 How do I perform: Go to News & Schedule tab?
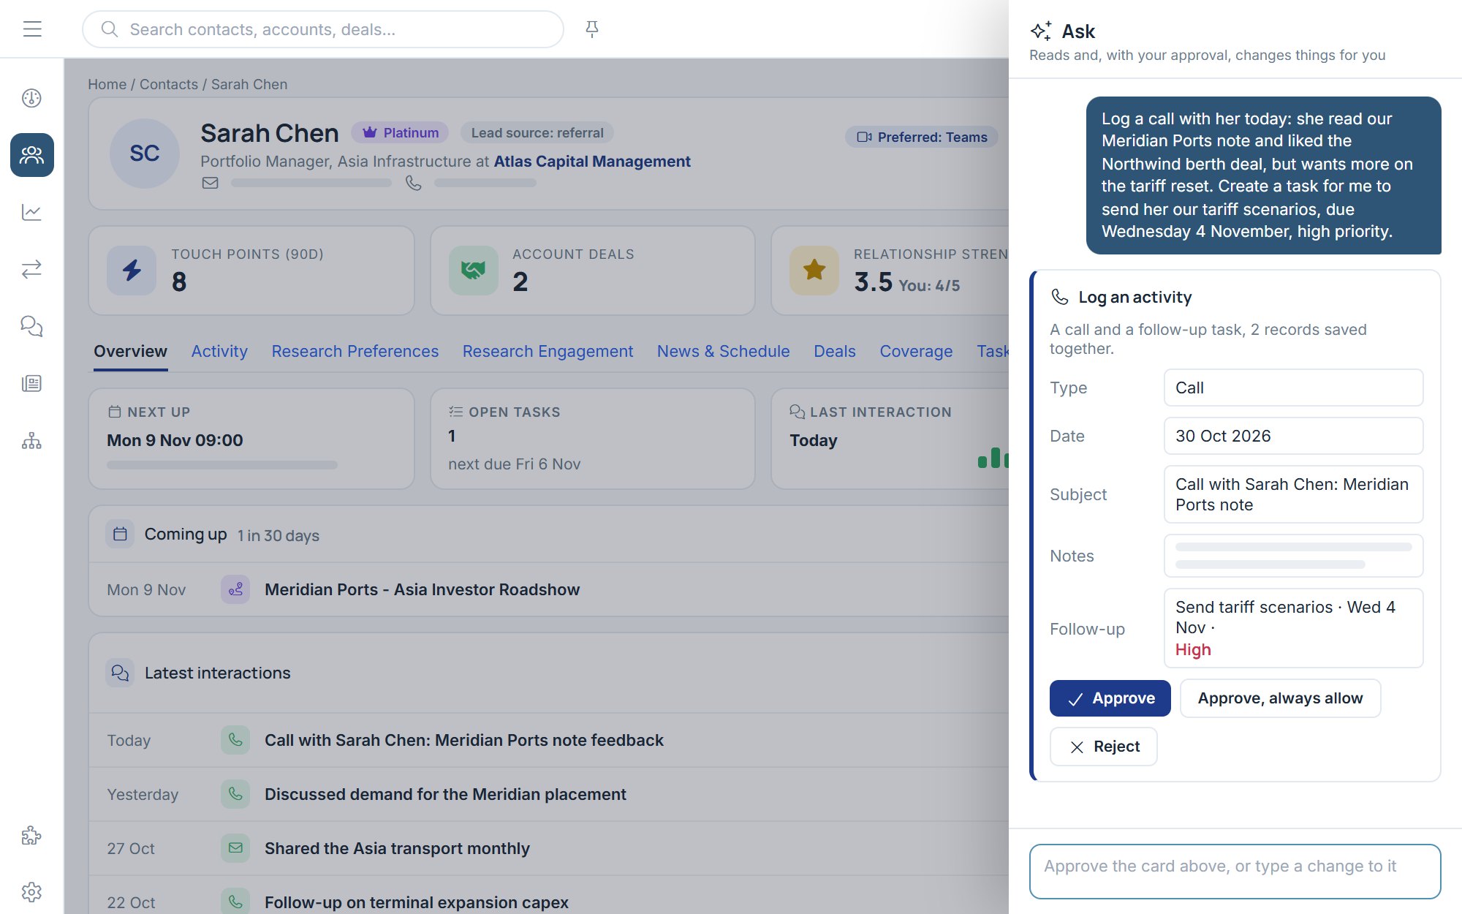(x=723, y=352)
